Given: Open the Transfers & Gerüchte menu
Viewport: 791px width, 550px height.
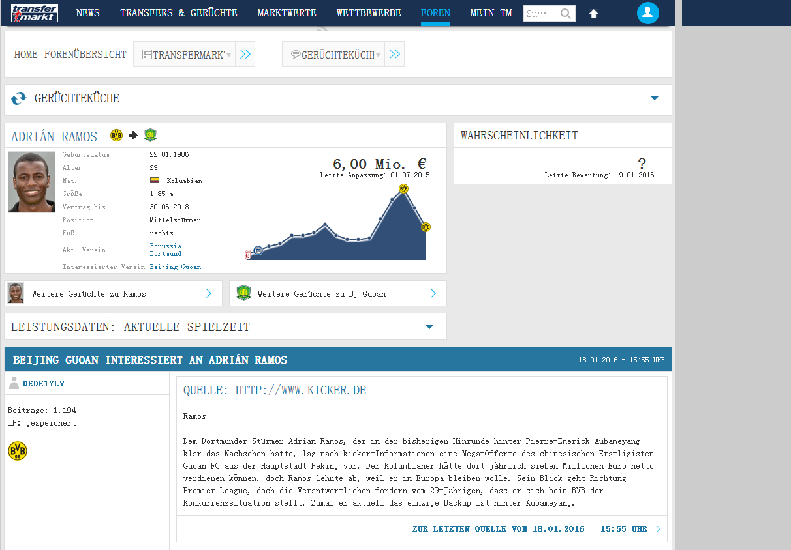Looking at the screenshot, I should 179,13.
